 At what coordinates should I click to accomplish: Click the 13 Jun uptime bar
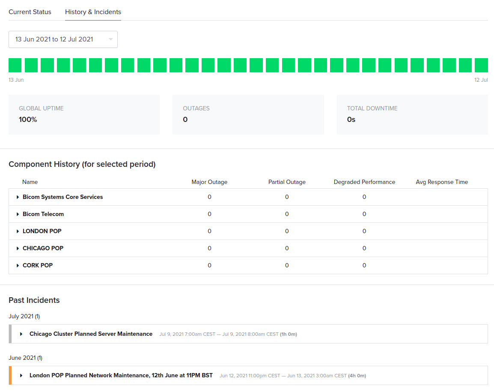tap(15, 65)
